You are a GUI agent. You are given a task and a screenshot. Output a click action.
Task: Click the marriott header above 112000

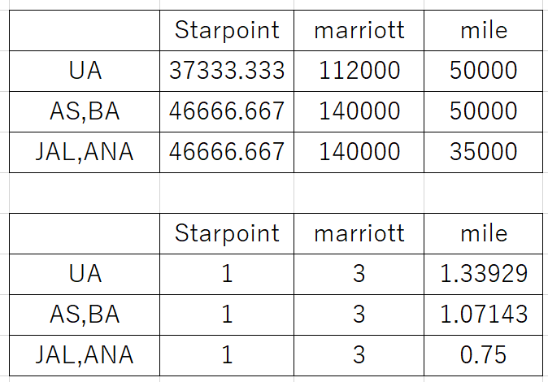[x=359, y=30]
